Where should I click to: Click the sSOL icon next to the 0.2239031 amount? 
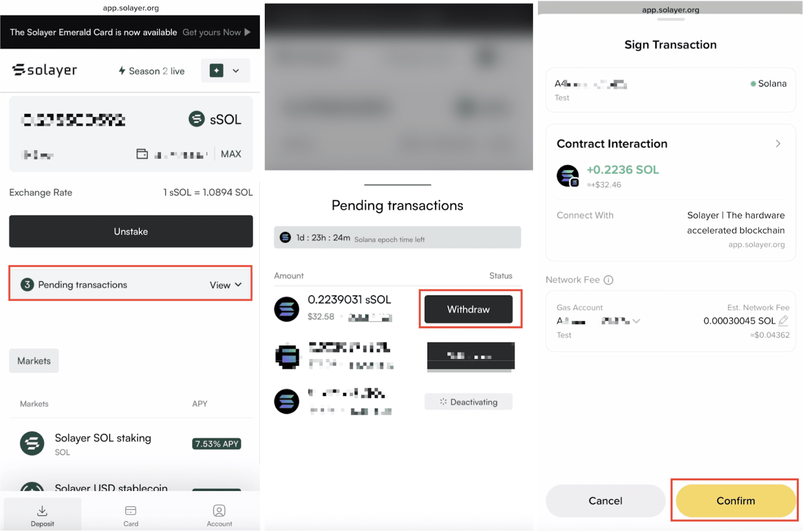click(x=287, y=308)
